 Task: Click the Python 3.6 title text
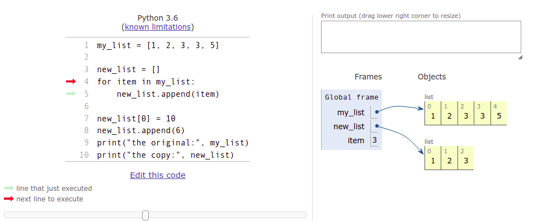(x=158, y=18)
